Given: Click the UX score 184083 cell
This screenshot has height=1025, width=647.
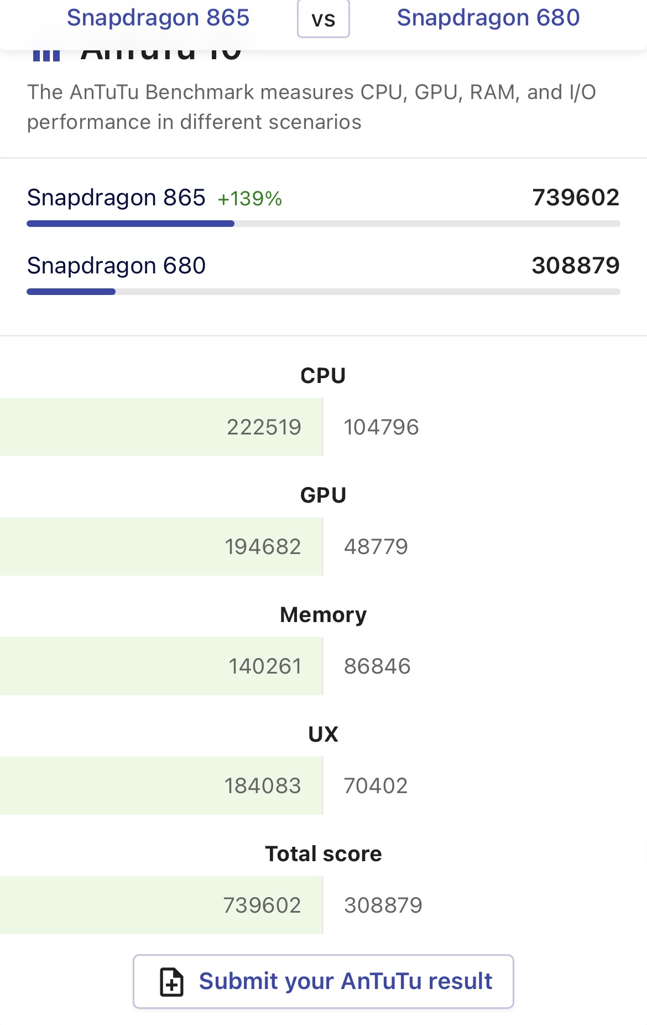Looking at the screenshot, I should 263,786.
